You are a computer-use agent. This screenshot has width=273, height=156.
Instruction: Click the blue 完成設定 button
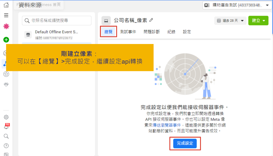185,143
